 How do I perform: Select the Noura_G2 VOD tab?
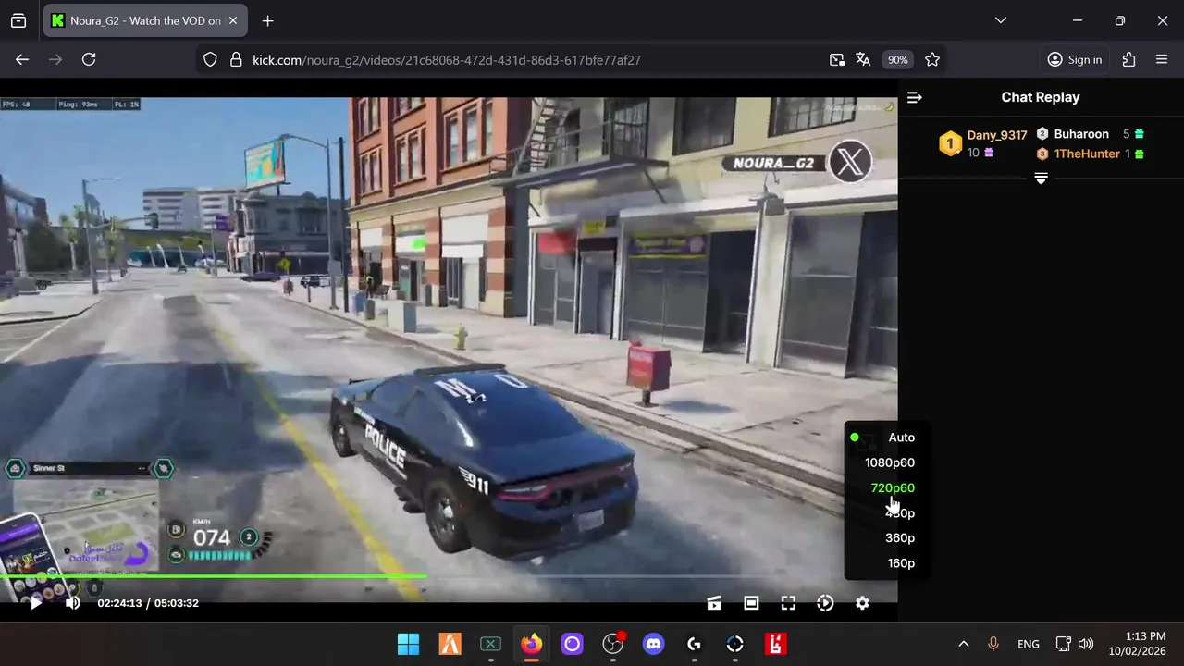pyautogui.click(x=146, y=20)
